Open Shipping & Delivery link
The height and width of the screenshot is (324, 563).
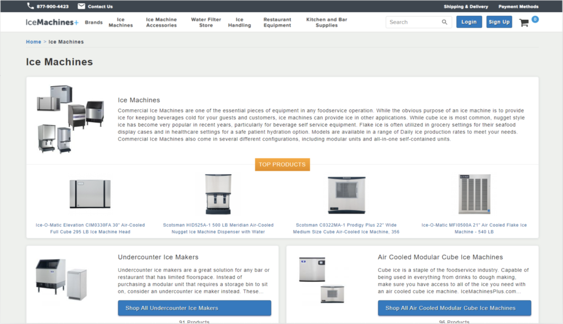coord(466,7)
